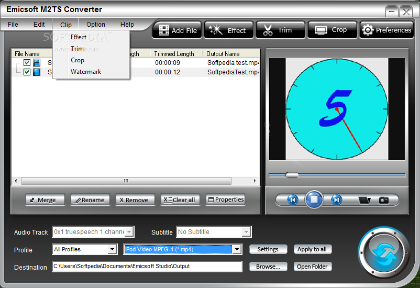The height and width of the screenshot is (288, 420).
Task: Open the Edit menu
Action: [x=39, y=25]
